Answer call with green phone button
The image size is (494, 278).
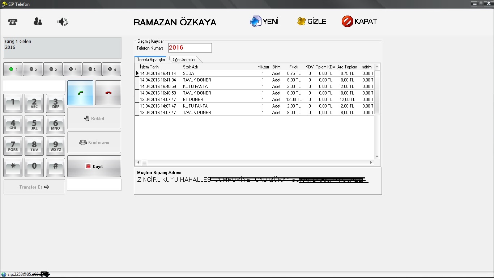click(80, 93)
